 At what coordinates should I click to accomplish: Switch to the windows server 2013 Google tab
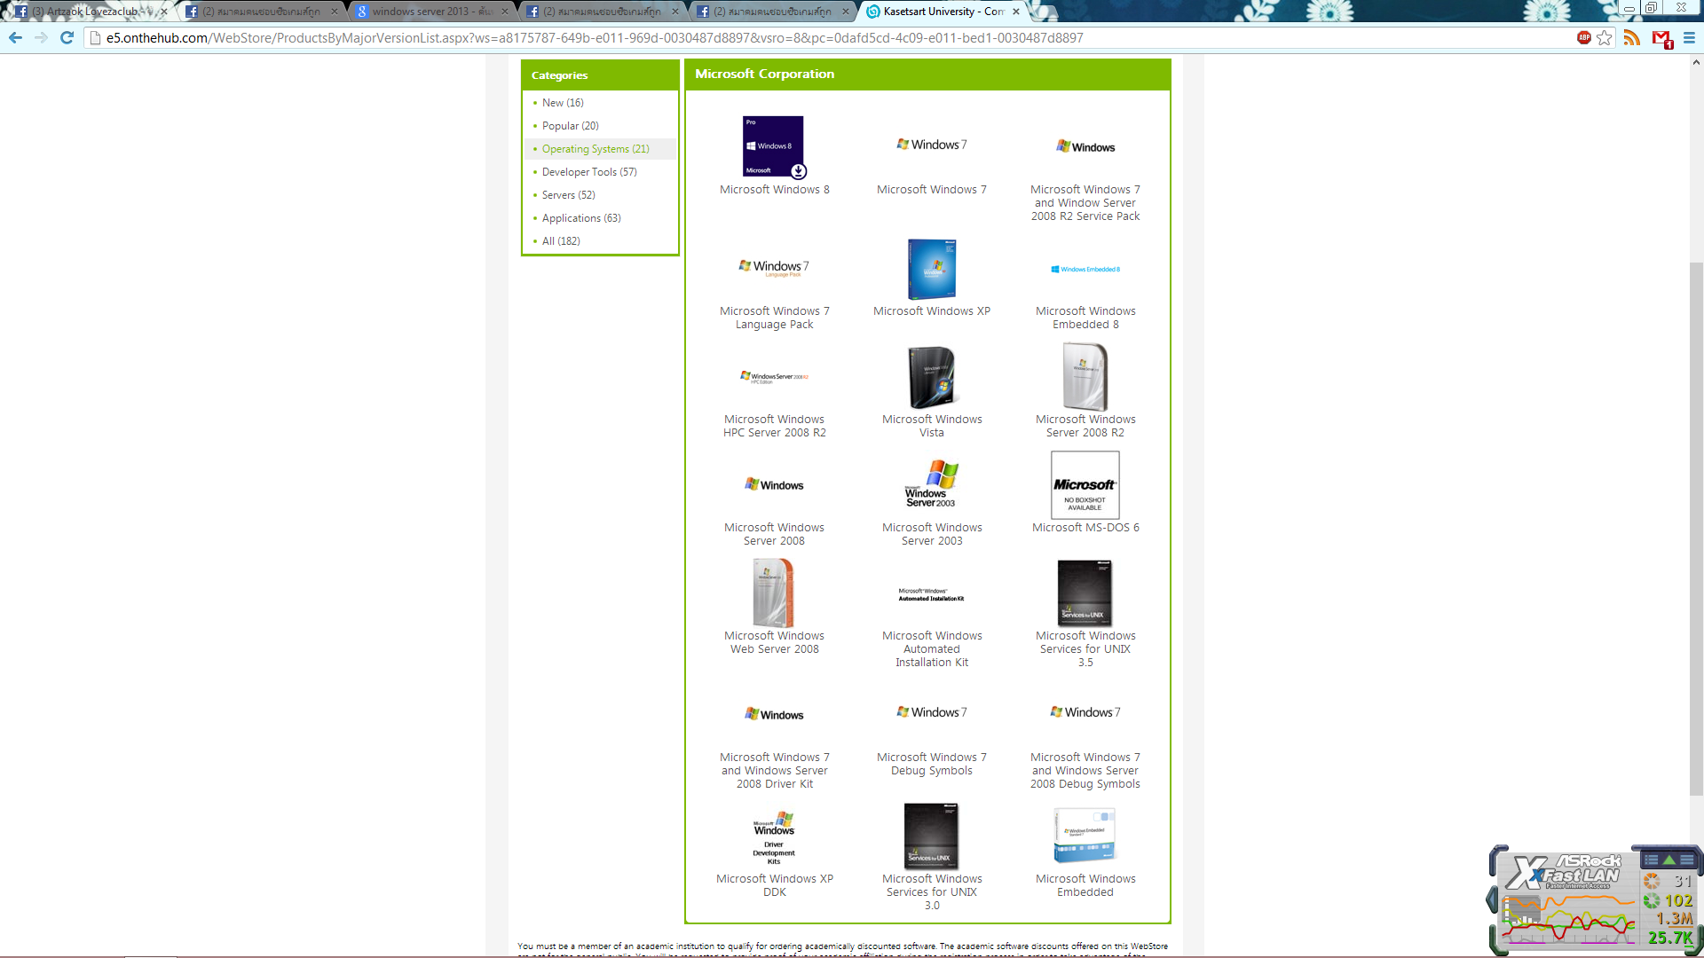432,12
